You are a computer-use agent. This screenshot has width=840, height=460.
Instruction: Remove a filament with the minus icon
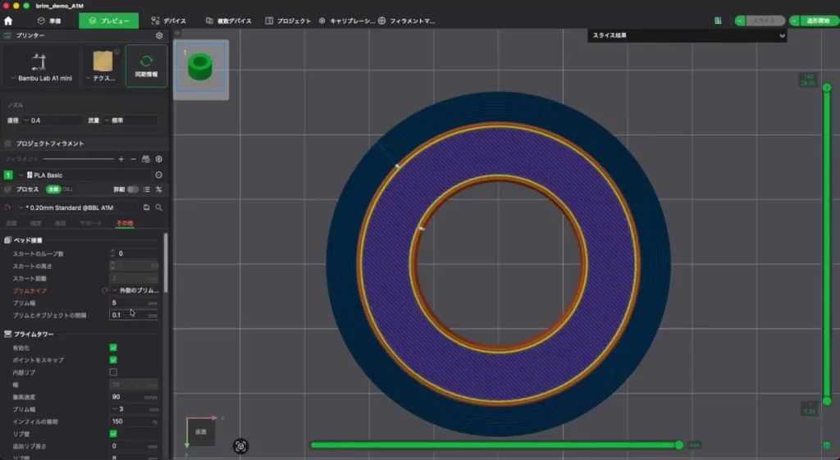click(x=133, y=159)
